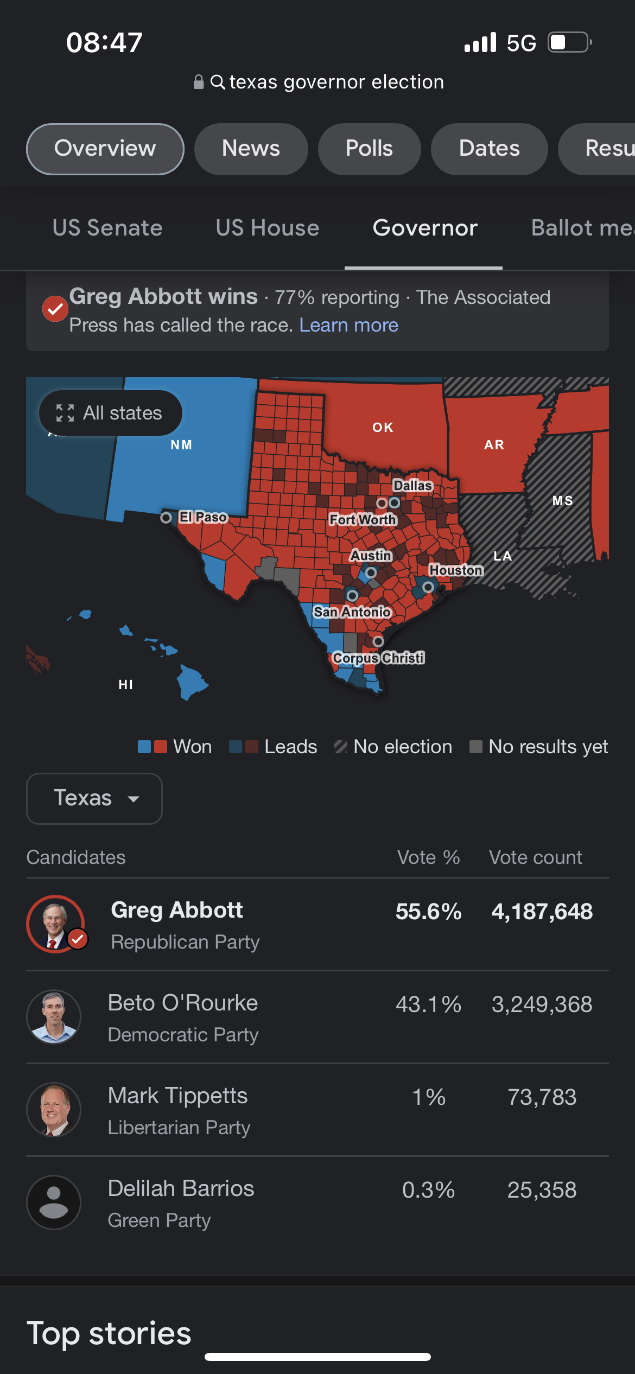Viewport: 635px width, 1374px height.
Task: Tap the Won red color swatch in legend
Action: (161, 747)
